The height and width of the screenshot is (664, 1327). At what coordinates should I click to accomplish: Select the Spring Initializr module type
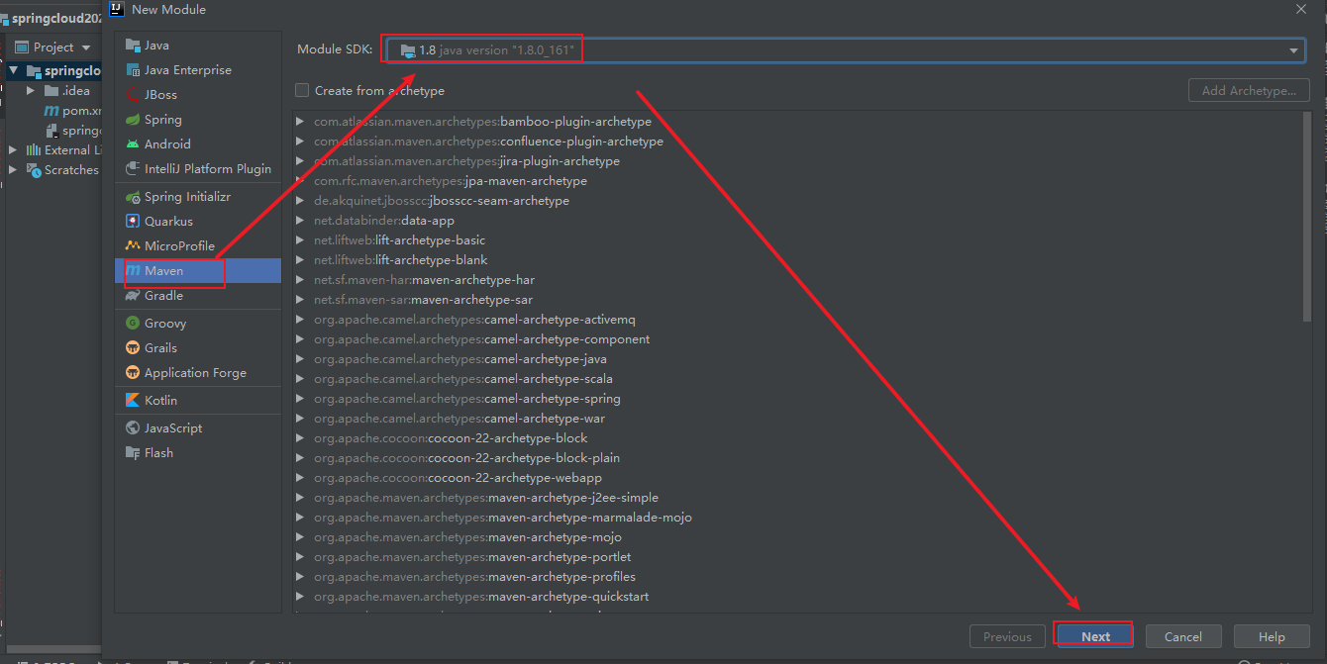click(198, 197)
